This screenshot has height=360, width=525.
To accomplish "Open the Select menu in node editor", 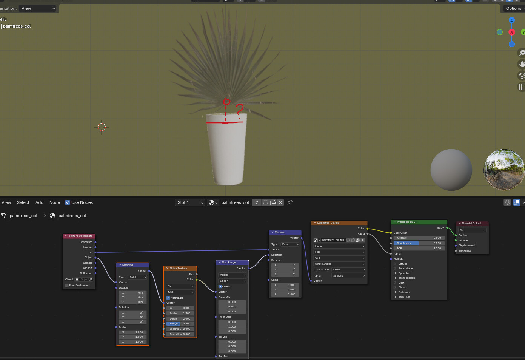I will (x=23, y=202).
